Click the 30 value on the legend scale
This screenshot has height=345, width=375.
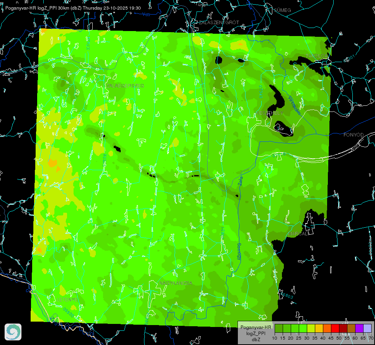click(306, 338)
